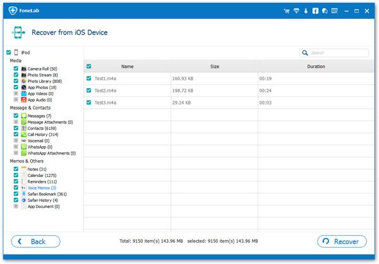379x264 pixels.
Task: Click the WhatsApp icon
Action: coord(24,147)
